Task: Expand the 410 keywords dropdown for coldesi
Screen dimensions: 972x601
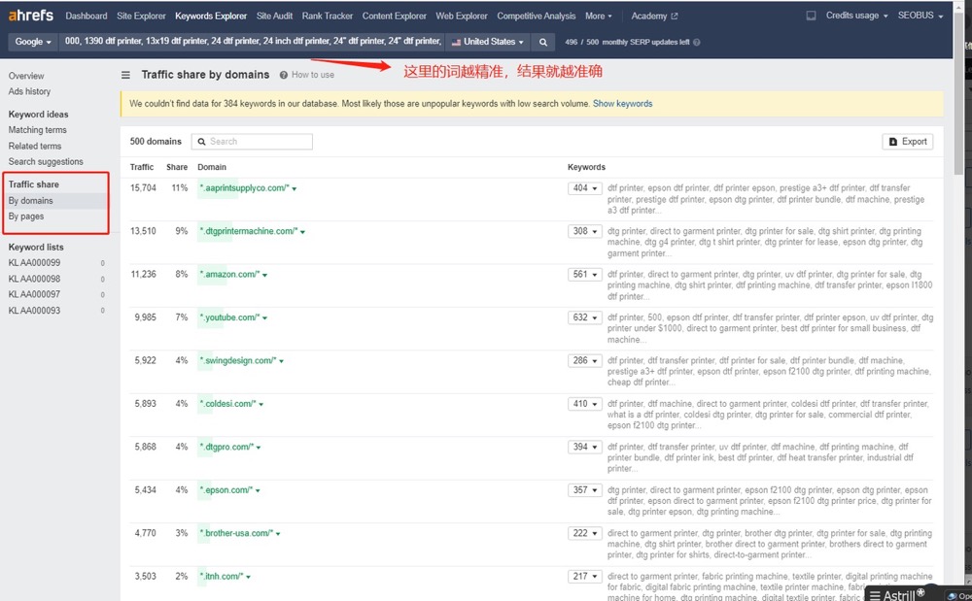Action: [584, 404]
